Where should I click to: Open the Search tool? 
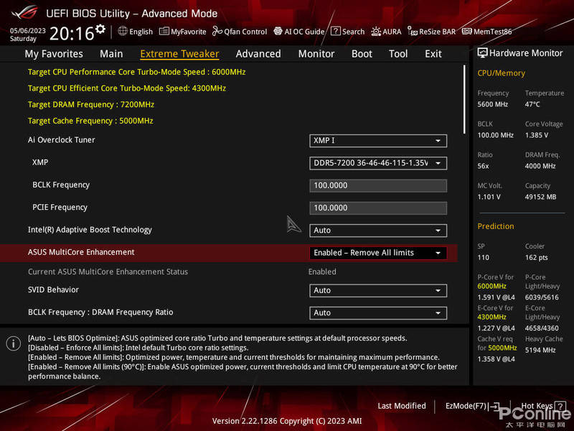348,32
